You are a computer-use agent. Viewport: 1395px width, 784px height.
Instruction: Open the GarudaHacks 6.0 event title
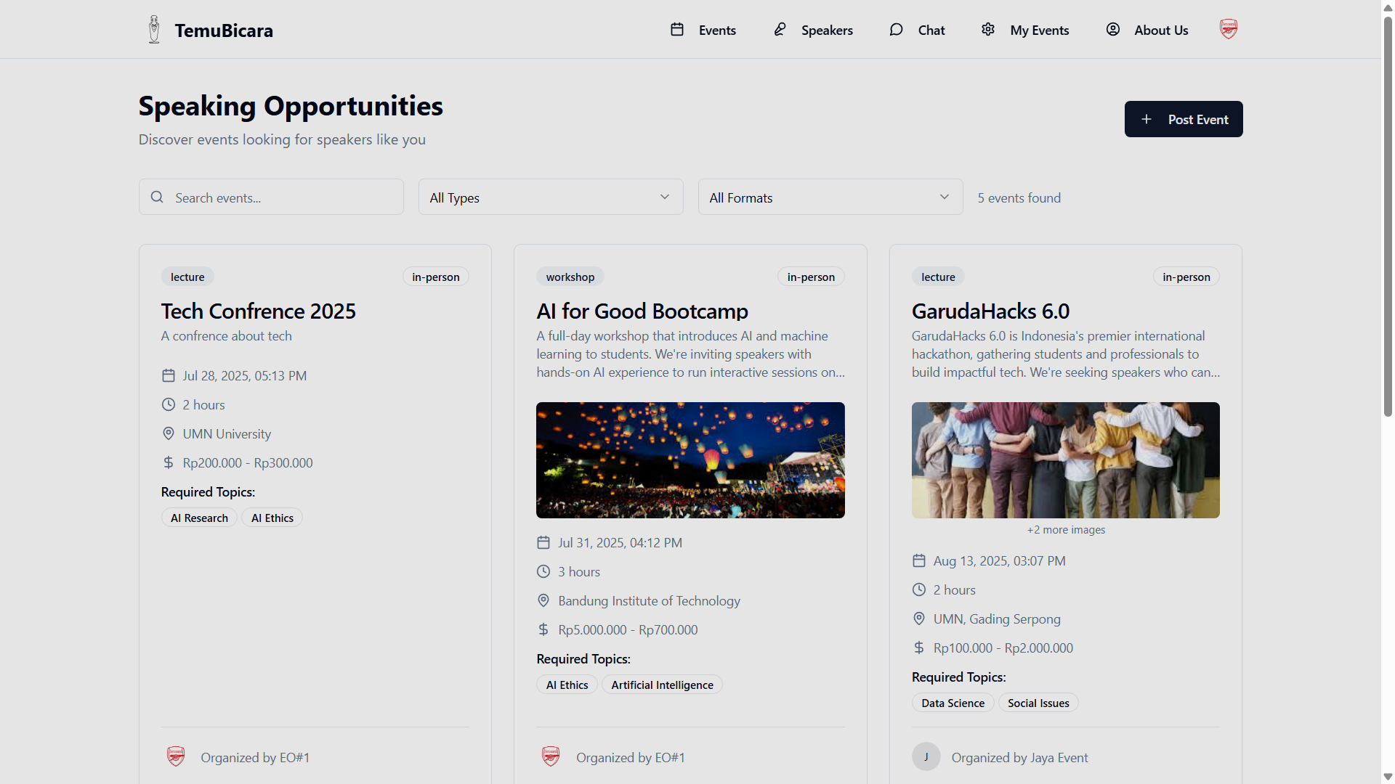(990, 311)
